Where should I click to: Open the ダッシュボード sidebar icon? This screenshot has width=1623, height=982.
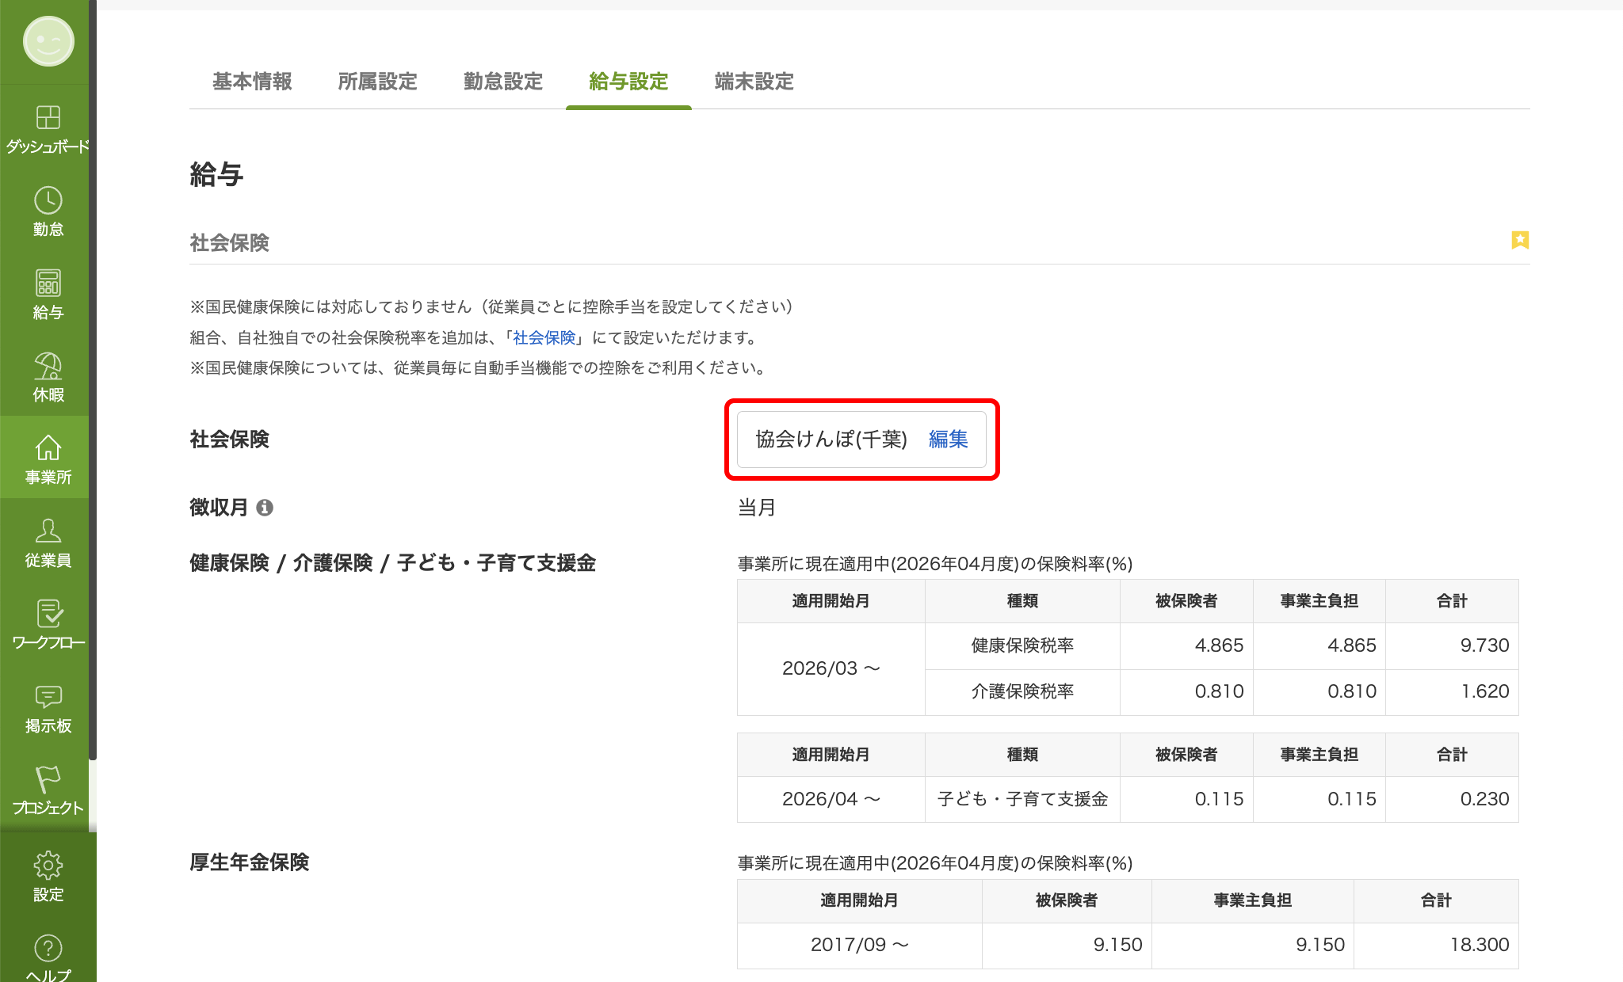pos(48,118)
